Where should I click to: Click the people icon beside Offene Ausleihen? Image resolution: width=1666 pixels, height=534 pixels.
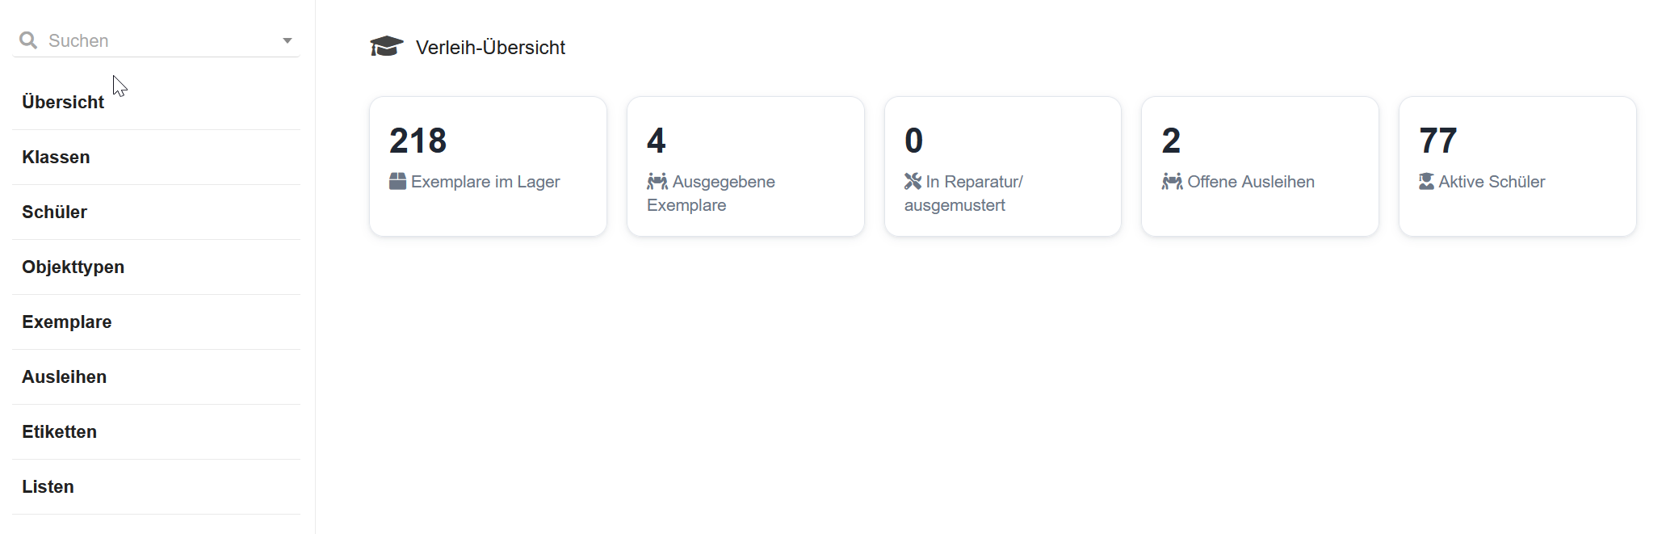1173,181
